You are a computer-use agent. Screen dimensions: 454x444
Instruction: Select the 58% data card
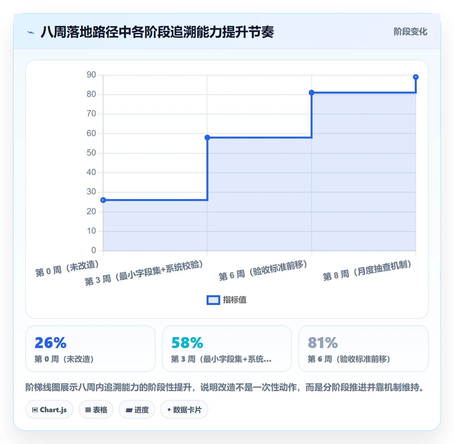pyautogui.click(x=227, y=349)
